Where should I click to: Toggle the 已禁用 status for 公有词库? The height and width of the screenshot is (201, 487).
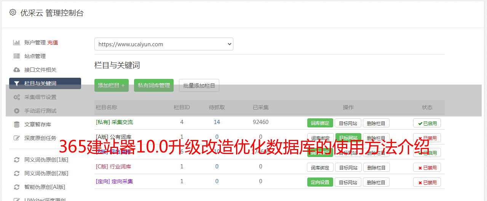tap(427, 138)
